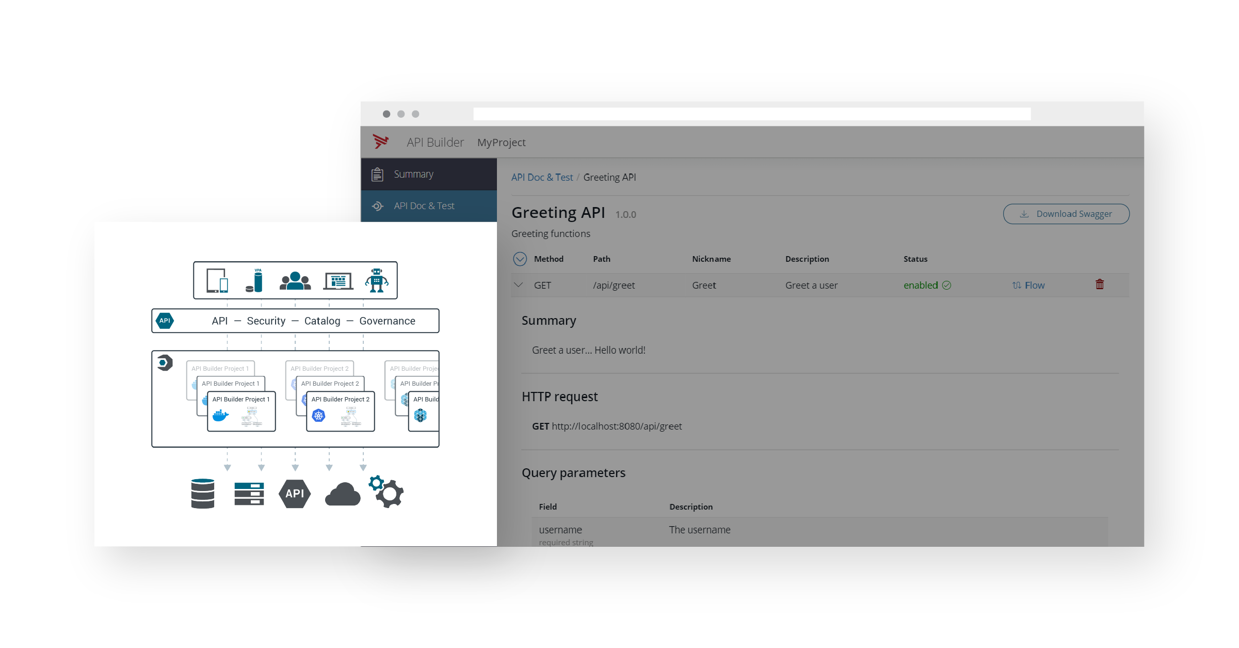Click the browser address bar field
This screenshot has width=1239, height=648.
pyautogui.click(x=752, y=114)
